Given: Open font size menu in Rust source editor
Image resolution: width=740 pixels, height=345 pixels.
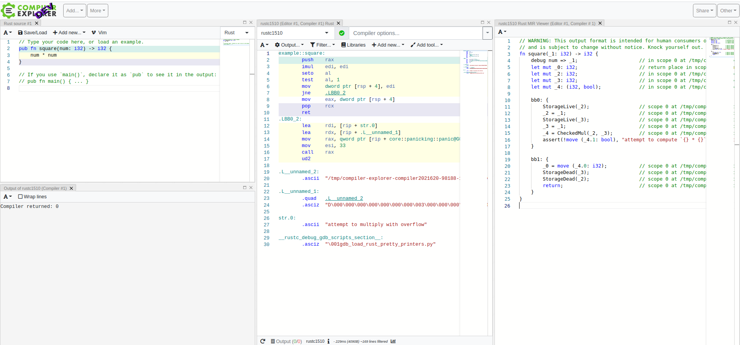Looking at the screenshot, I should pos(8,33).
